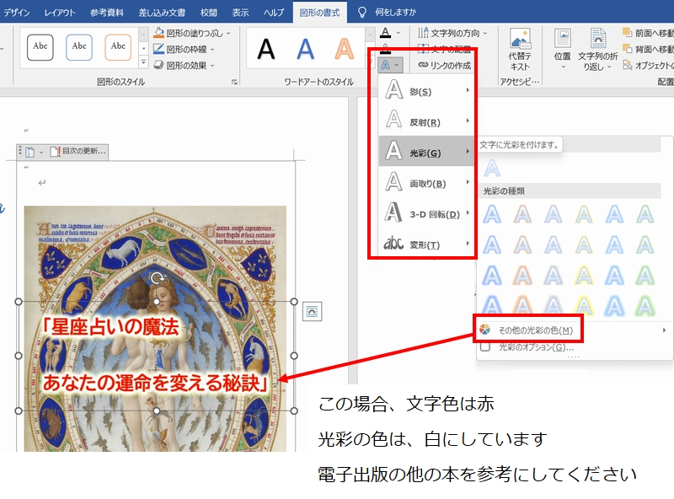
Task: Click the shape outline pen icon
Action: click(x=158, y=49)
